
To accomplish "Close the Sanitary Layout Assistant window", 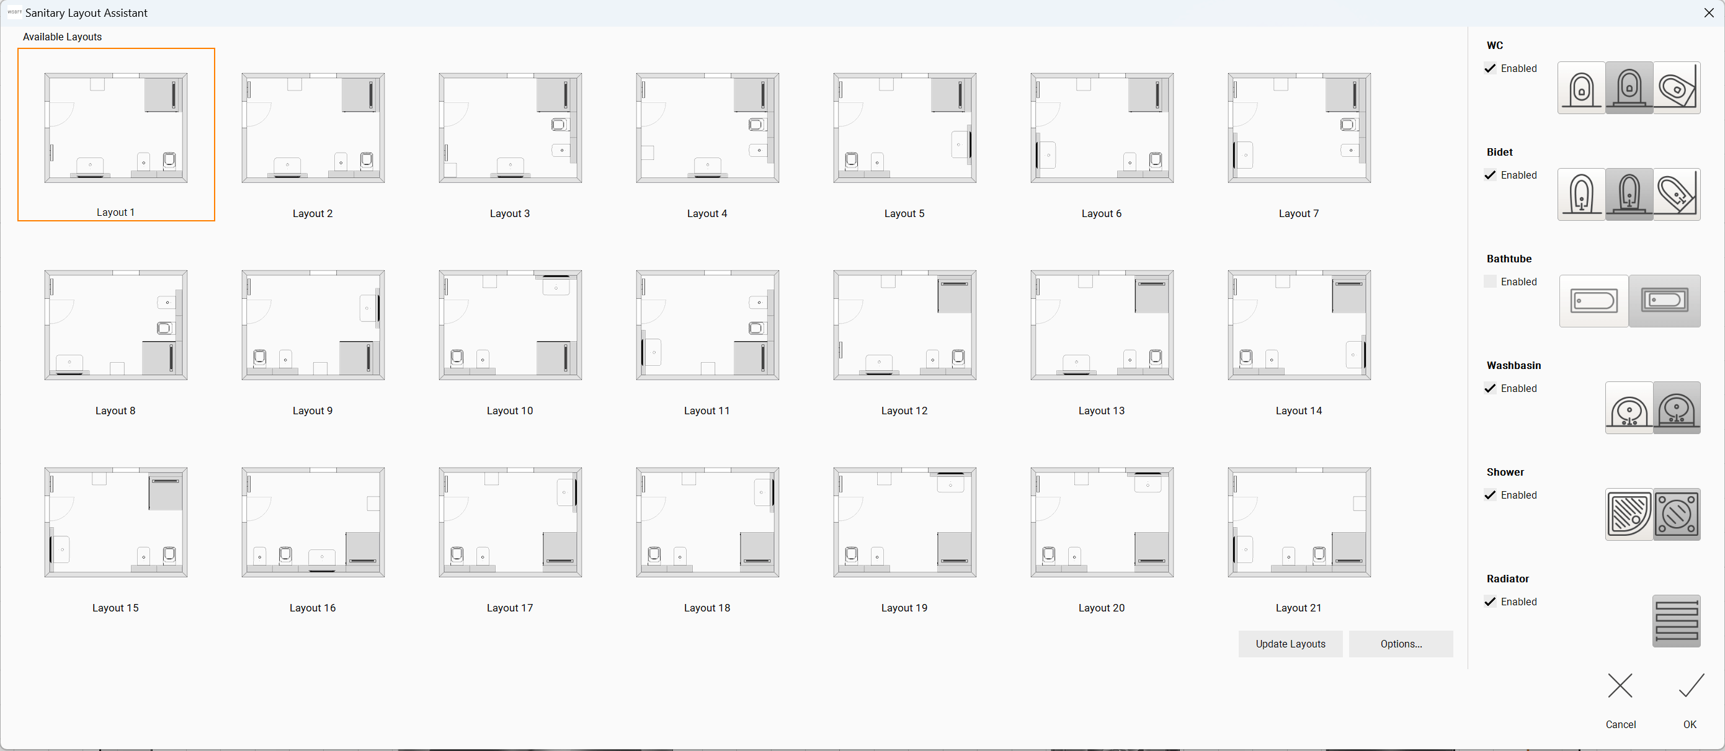I will coord(1708,13).
